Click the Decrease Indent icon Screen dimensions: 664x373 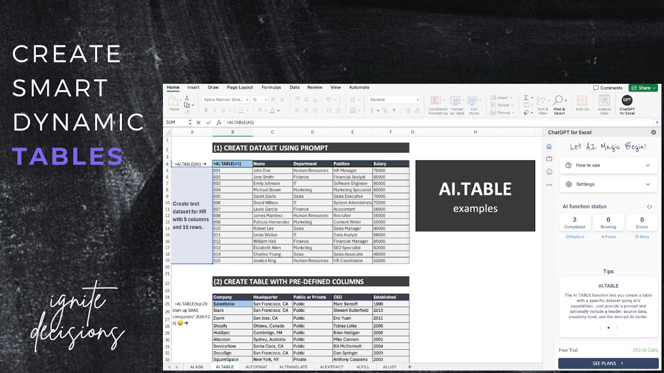tap(330, 111)
